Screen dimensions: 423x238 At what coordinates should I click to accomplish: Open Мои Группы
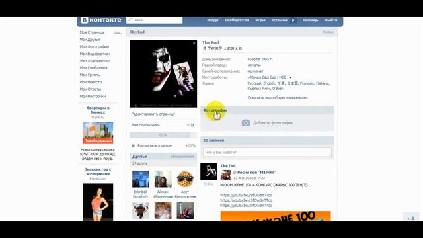tap(90, 75)
